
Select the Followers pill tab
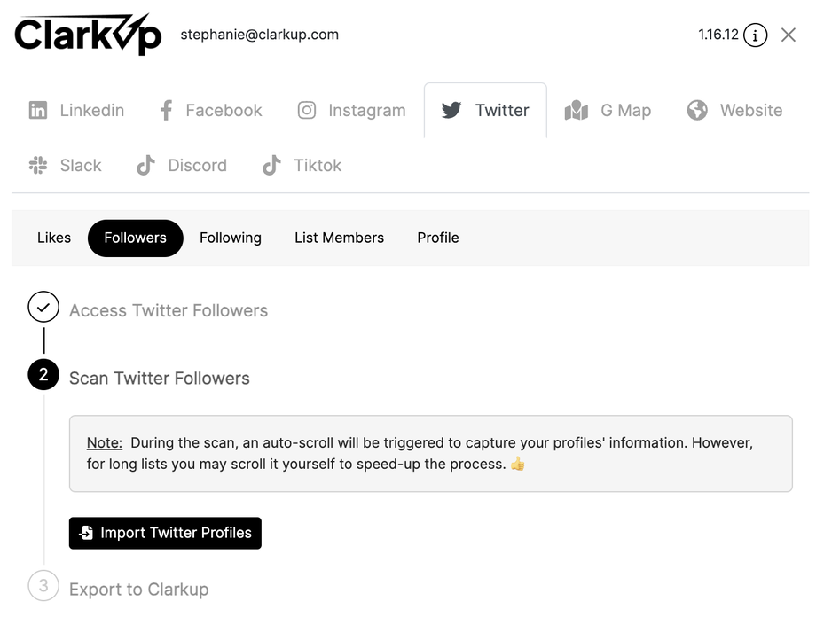click(x=135, y=238)
